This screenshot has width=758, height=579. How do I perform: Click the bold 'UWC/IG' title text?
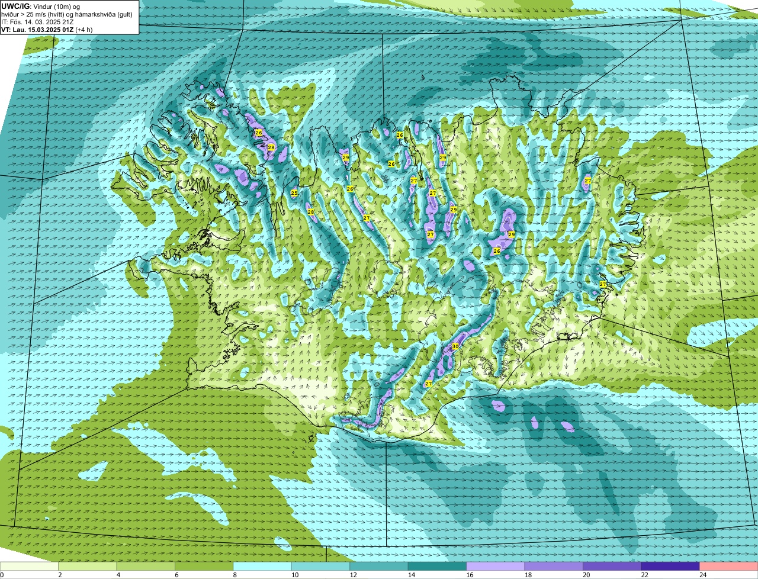[x=15, y=7]
